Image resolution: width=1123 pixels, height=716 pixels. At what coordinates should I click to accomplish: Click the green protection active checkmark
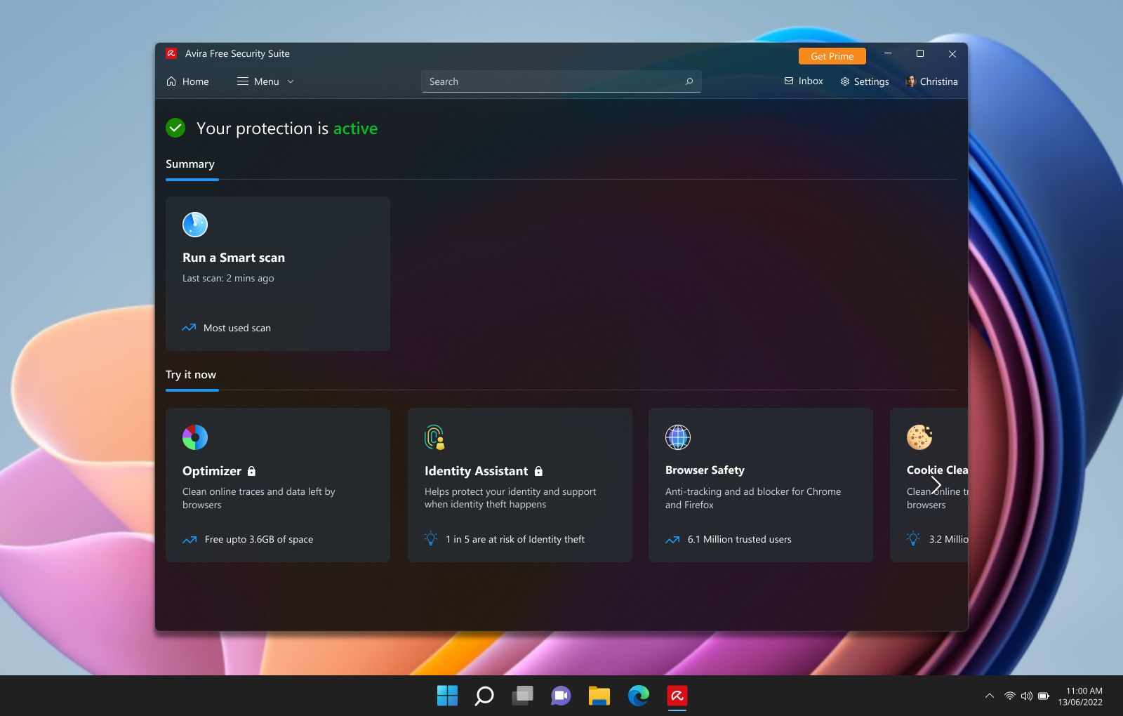(x=175, y=128)
